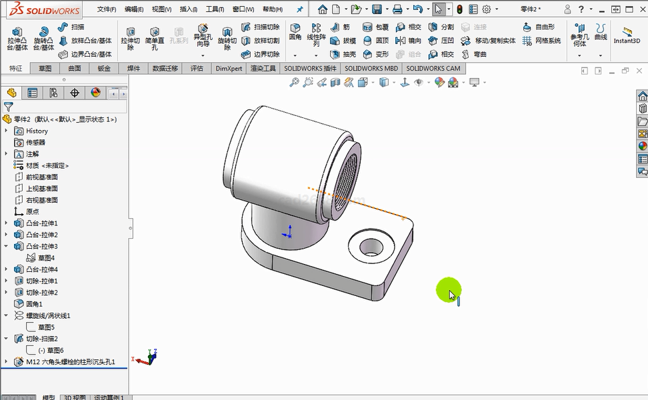This screenshot has width=648, height=400.
Task: Expand the History tree node
Action: 7,131
